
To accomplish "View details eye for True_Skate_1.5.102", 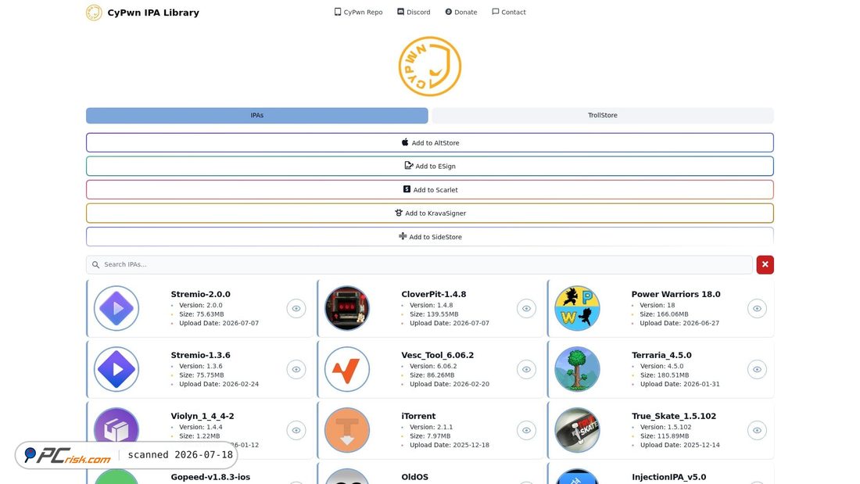I will [x=756, y=430].
